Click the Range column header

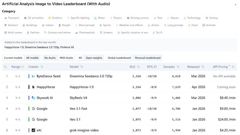click(16, 67)
